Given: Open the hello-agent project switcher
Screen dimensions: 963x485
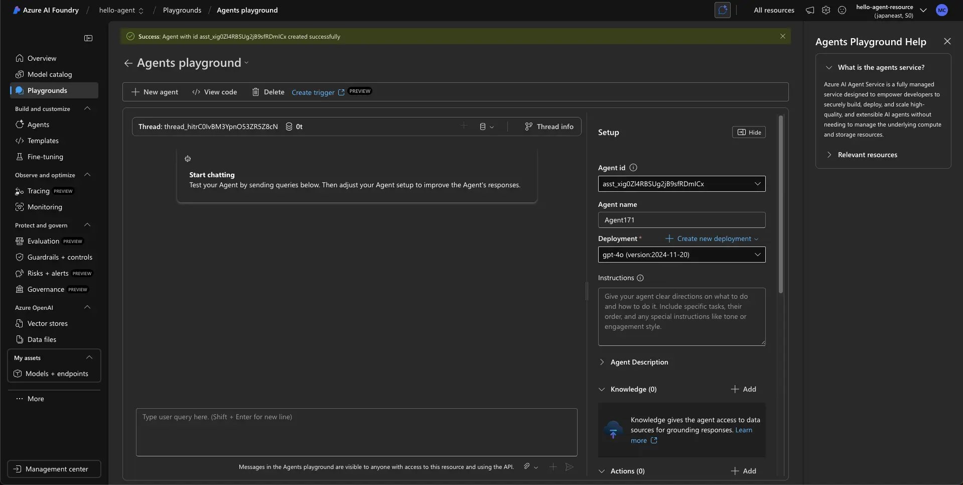Looking at the screenshot, I should click(x=121, y=10).
